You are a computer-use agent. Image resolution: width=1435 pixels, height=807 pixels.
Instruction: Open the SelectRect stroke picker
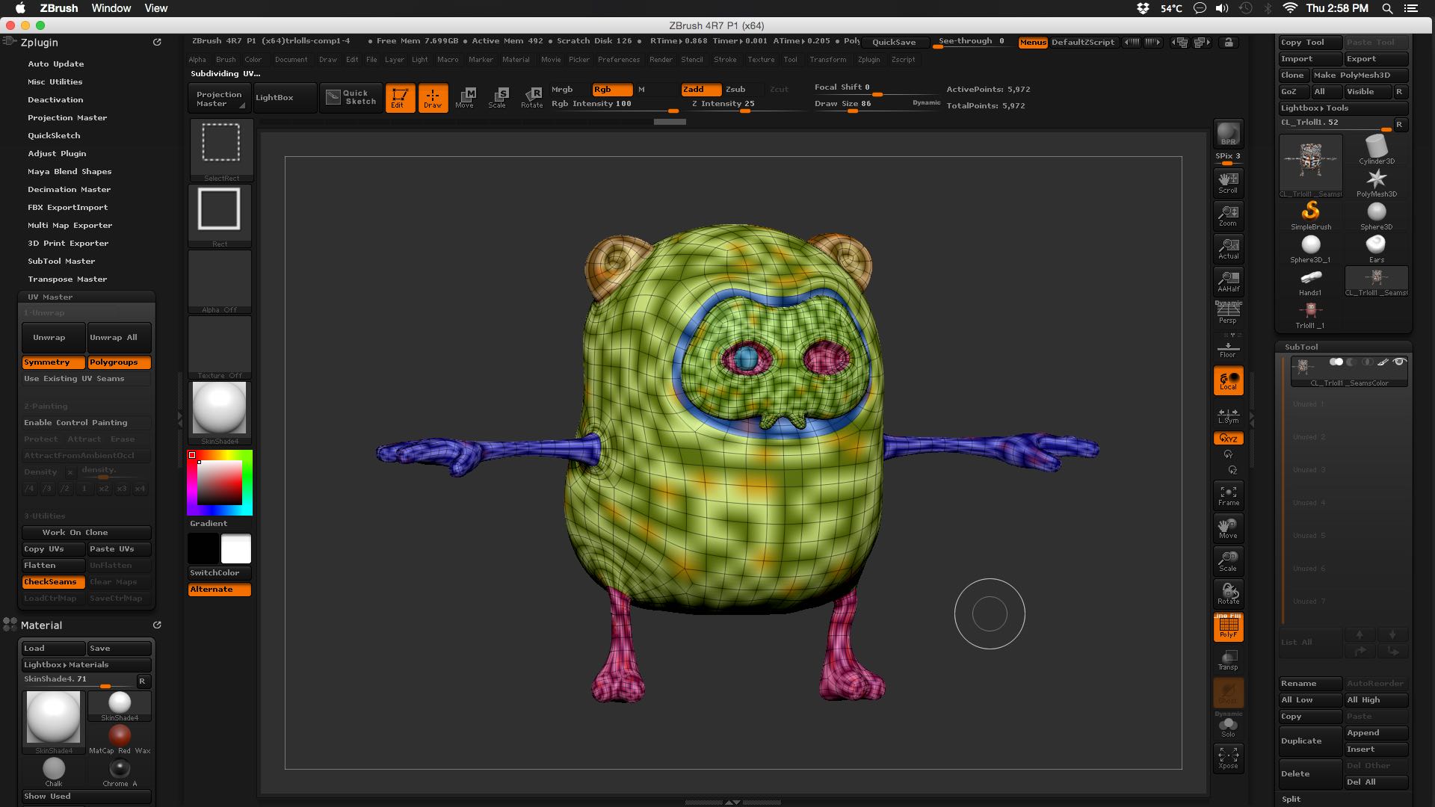[221, 149]
